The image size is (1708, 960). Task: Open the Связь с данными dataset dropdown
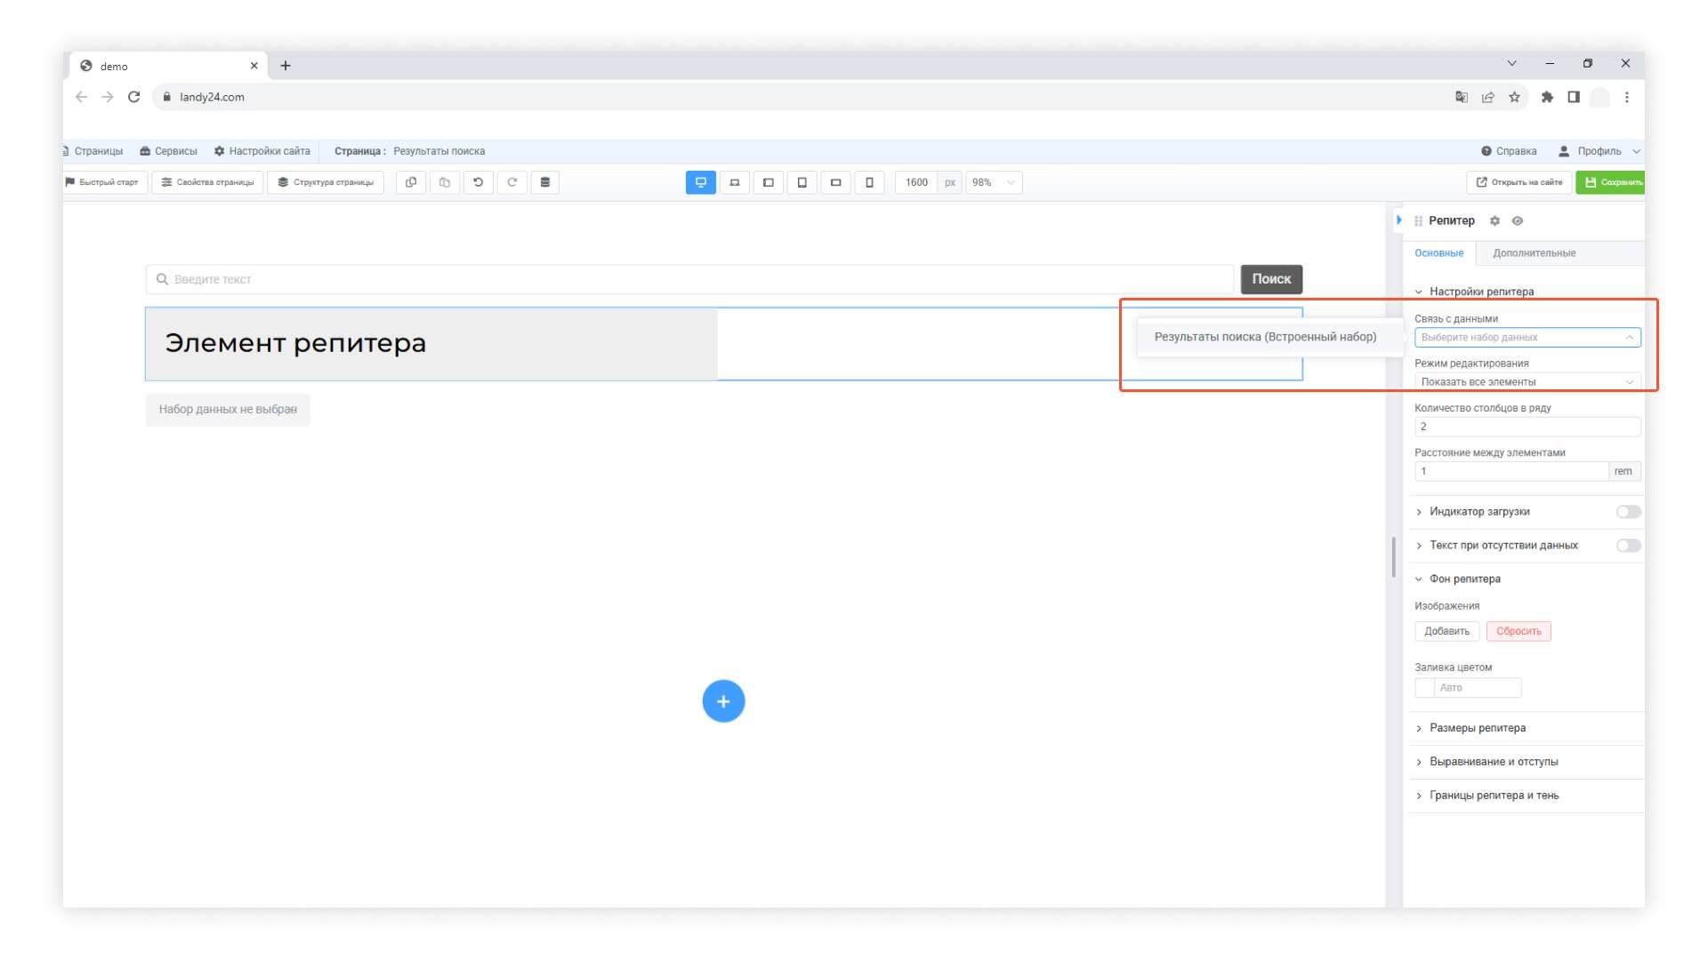[1527, 338]
